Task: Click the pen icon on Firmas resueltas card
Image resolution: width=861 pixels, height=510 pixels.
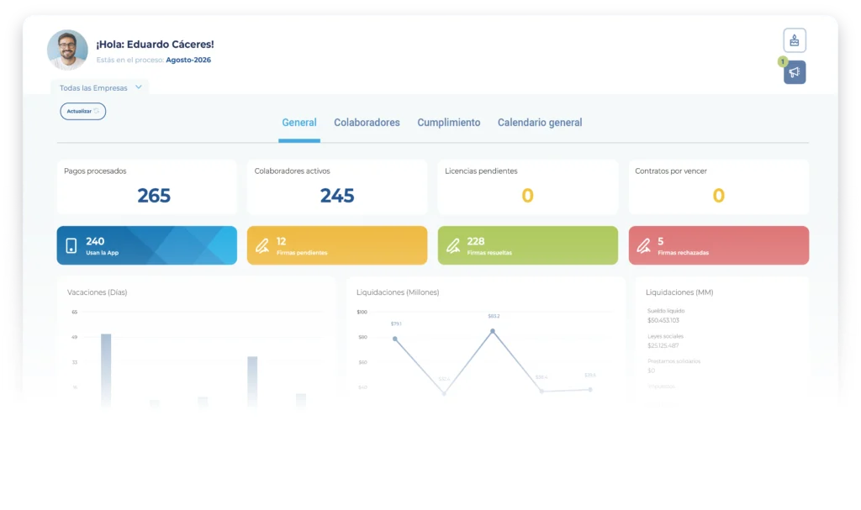Action: [453, 245]
